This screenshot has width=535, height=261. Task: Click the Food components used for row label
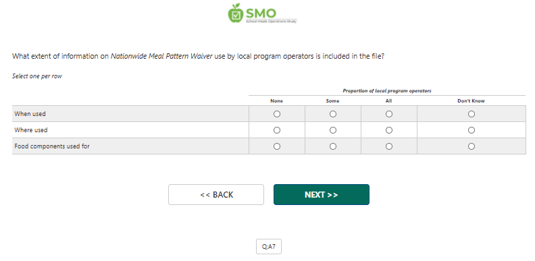(52, 146)
